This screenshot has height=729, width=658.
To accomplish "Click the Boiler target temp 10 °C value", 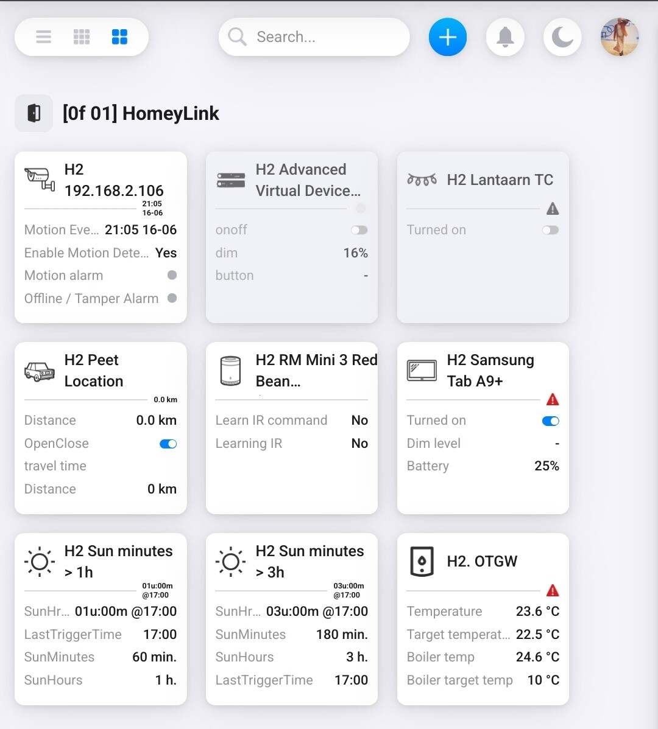I will (543, 680).
